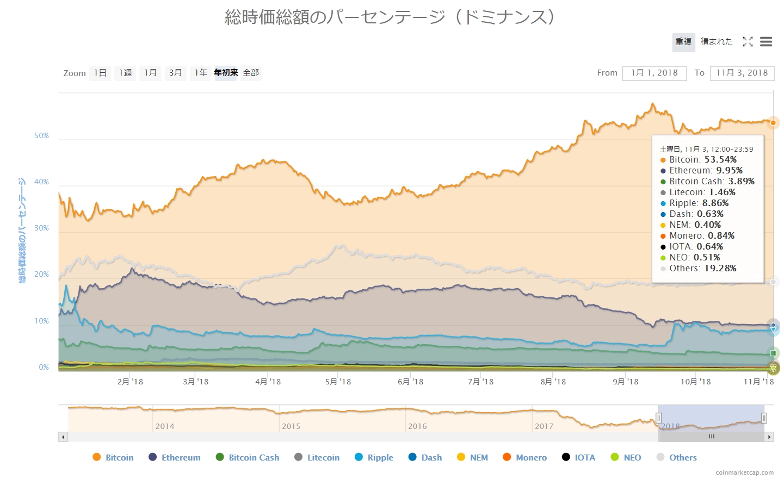
Task: Select the 全部 zoom range
Action: 251,73
